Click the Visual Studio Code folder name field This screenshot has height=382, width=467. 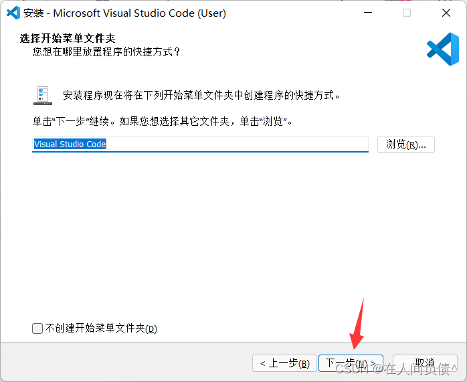point(200,145)
